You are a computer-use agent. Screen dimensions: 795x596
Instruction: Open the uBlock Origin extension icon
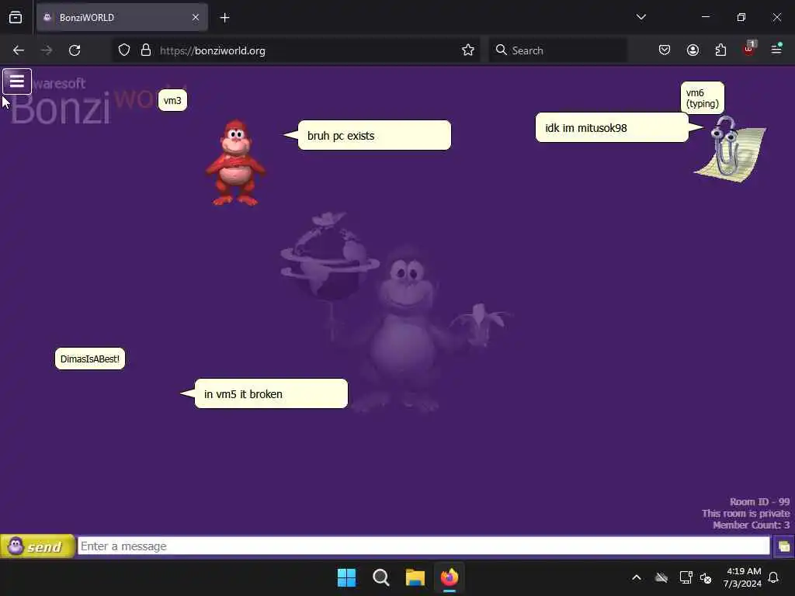tap(749, 49)
